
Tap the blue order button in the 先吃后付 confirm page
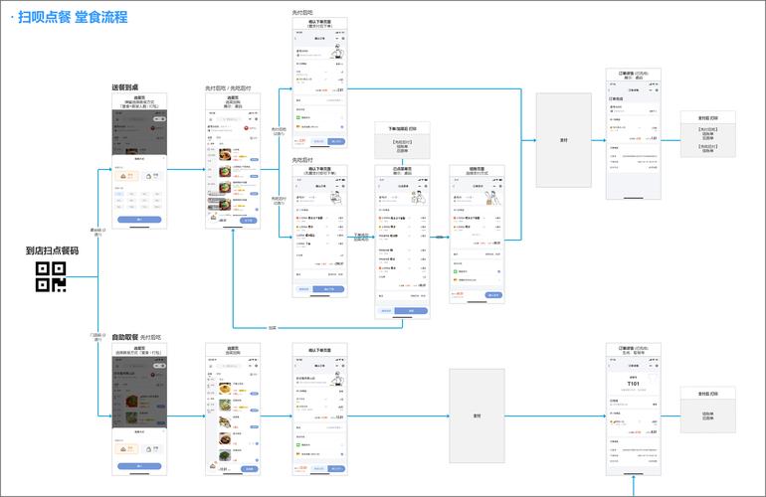click(329, 289)
